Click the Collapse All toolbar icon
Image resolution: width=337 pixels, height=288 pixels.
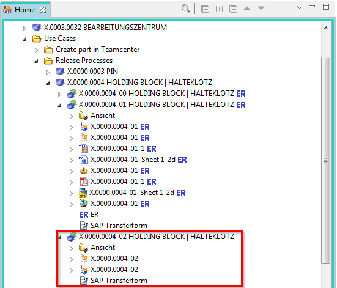click(205, 9)
